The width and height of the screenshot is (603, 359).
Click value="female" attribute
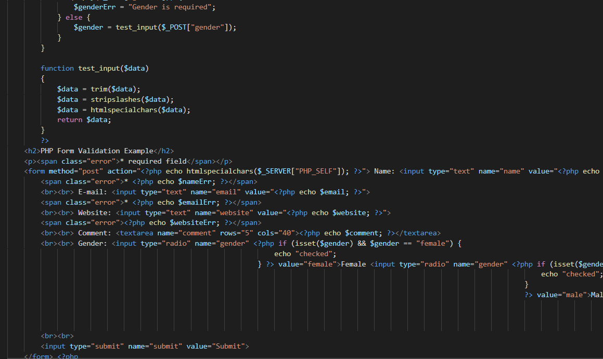pyautogui.click(x=307, y=264)
